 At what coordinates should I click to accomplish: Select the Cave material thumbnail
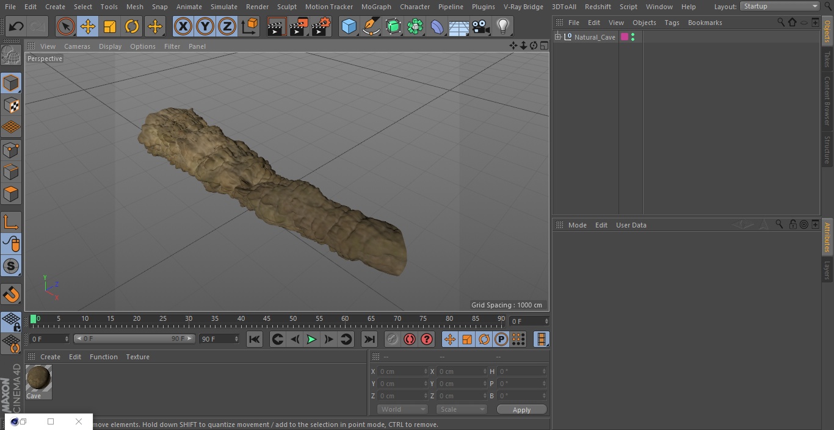coord(38,378)
